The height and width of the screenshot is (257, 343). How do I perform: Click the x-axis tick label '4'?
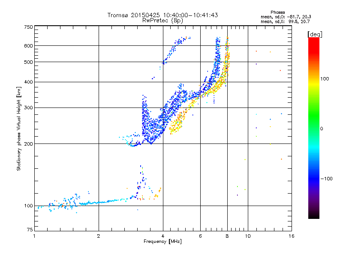[163, 236]
